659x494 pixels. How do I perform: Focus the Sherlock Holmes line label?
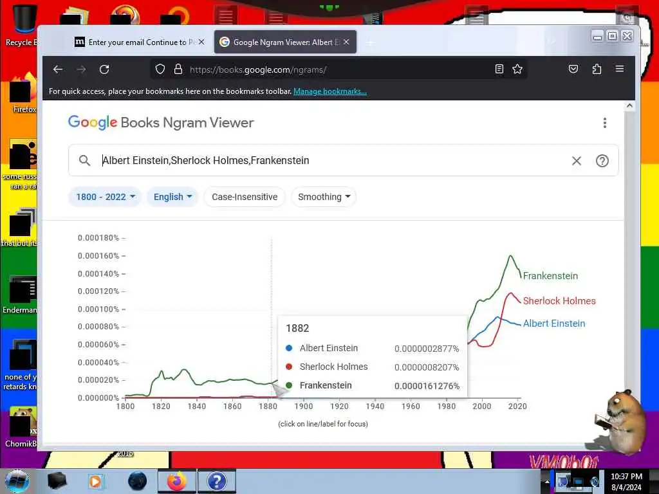(559, 301)
